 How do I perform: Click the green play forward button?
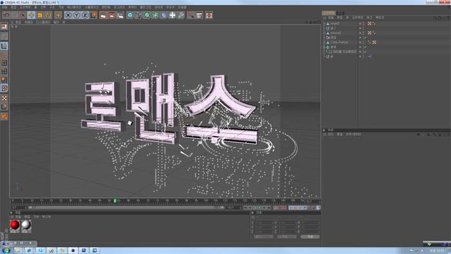(x=259, y=208)
